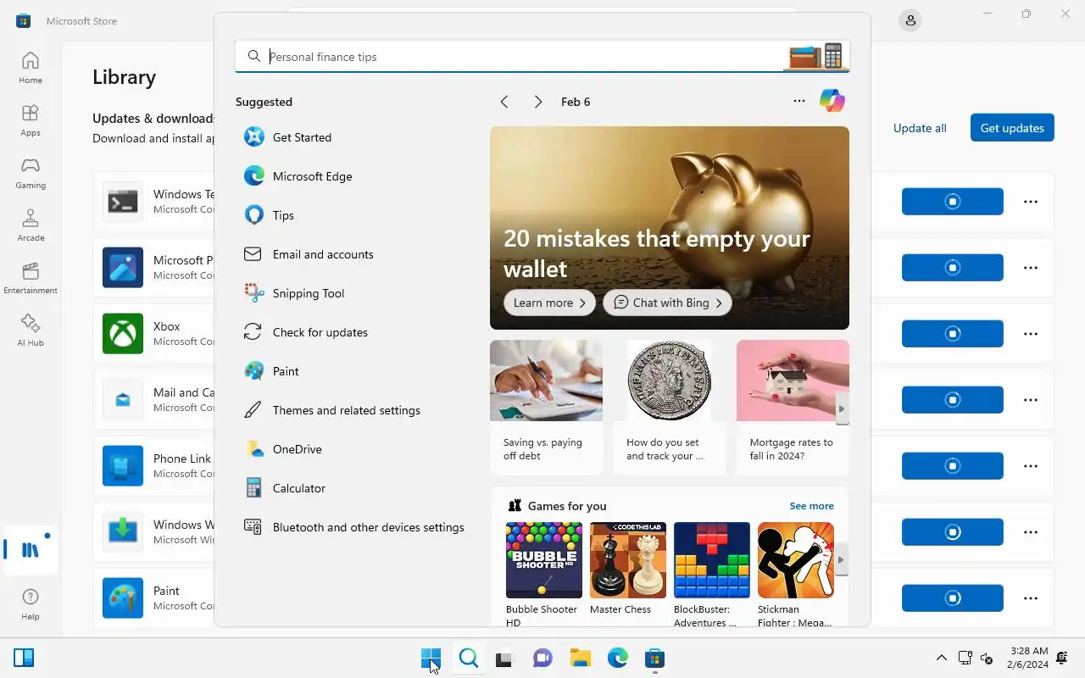Stop the Paint update download
Screen dimensions: 1085x678
tap(953, 598)
